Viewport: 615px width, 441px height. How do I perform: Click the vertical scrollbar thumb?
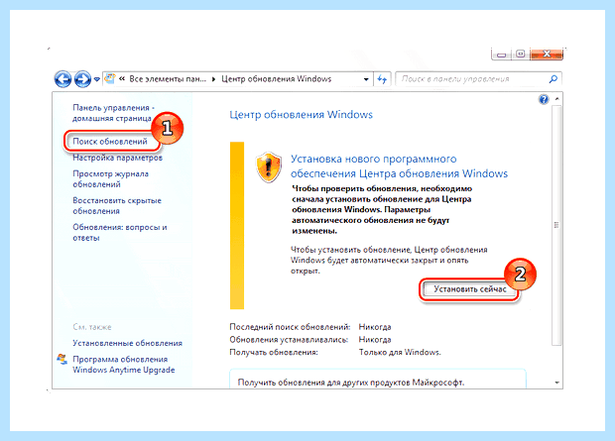[x=556, y=225]
